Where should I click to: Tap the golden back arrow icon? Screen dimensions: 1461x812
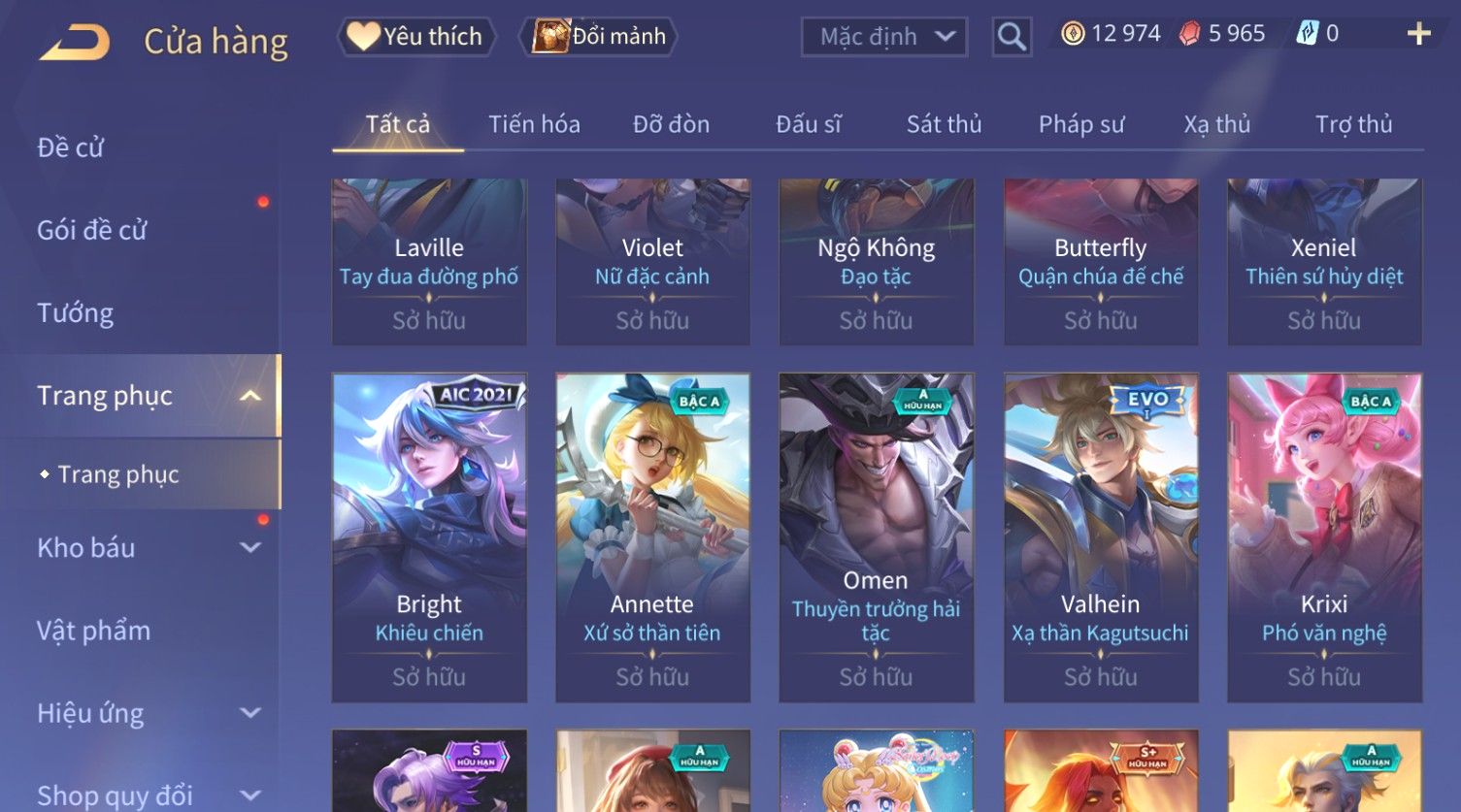click(74, 43)
